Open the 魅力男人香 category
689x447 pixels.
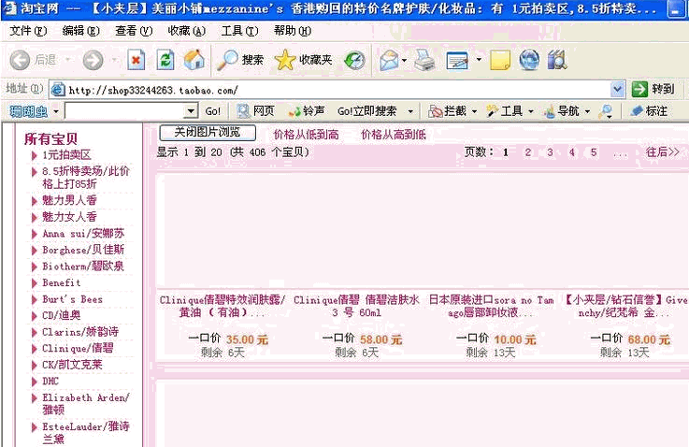pyautogui.click(x=69, y=200)
